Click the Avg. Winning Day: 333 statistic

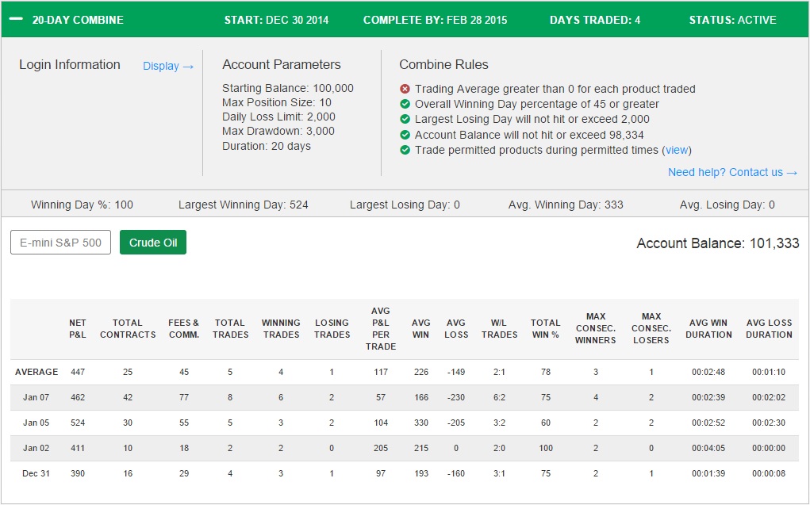[566, 205]
